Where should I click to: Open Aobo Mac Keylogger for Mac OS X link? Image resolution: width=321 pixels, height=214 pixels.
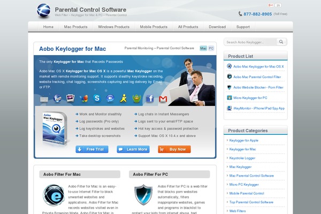(x=258, y=66)
